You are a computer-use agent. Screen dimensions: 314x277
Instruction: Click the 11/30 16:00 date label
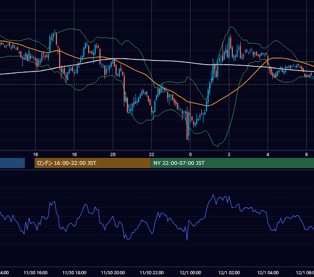click(x=36, y=272)
